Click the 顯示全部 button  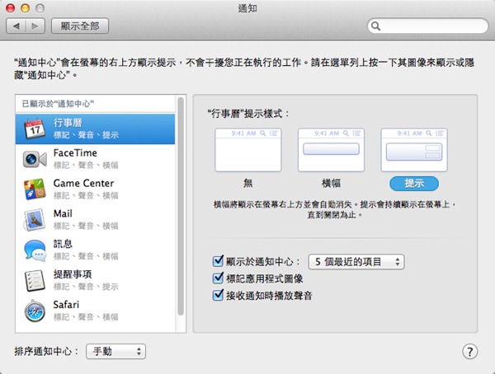[x=80, y=26]
